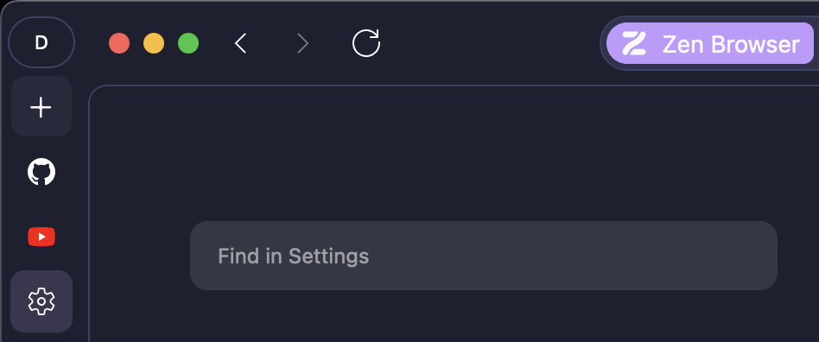Activate the red YouTube play icon
Image resolution: width=819 pixels, height=342 pixels.
(41, 237)
